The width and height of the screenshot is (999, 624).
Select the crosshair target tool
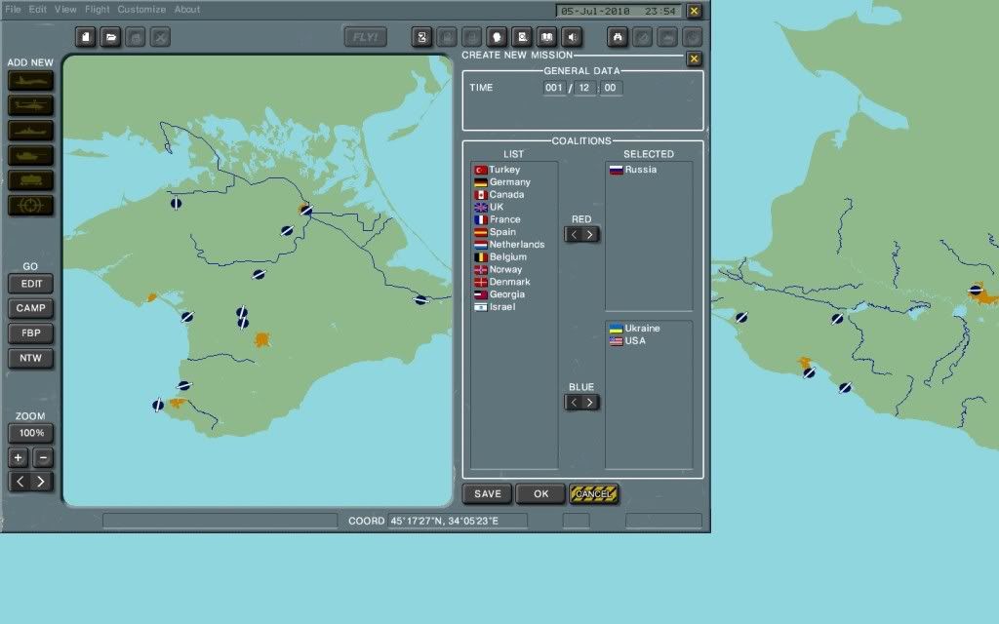point(29,205)
